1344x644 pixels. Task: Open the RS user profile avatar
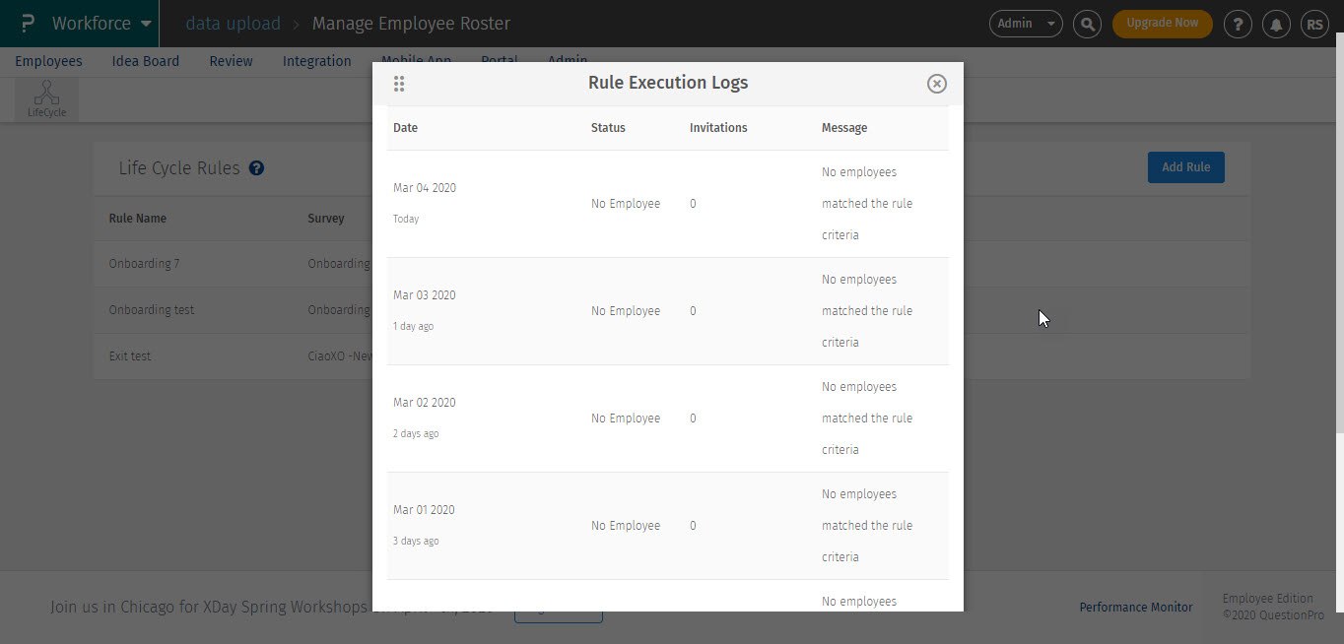[1314, 24]
